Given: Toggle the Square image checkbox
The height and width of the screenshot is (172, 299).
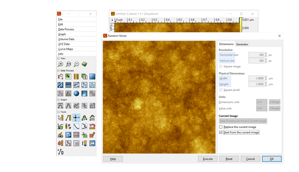Looking at the screenshot, I should pyautogui.click(x=221, y=66).
